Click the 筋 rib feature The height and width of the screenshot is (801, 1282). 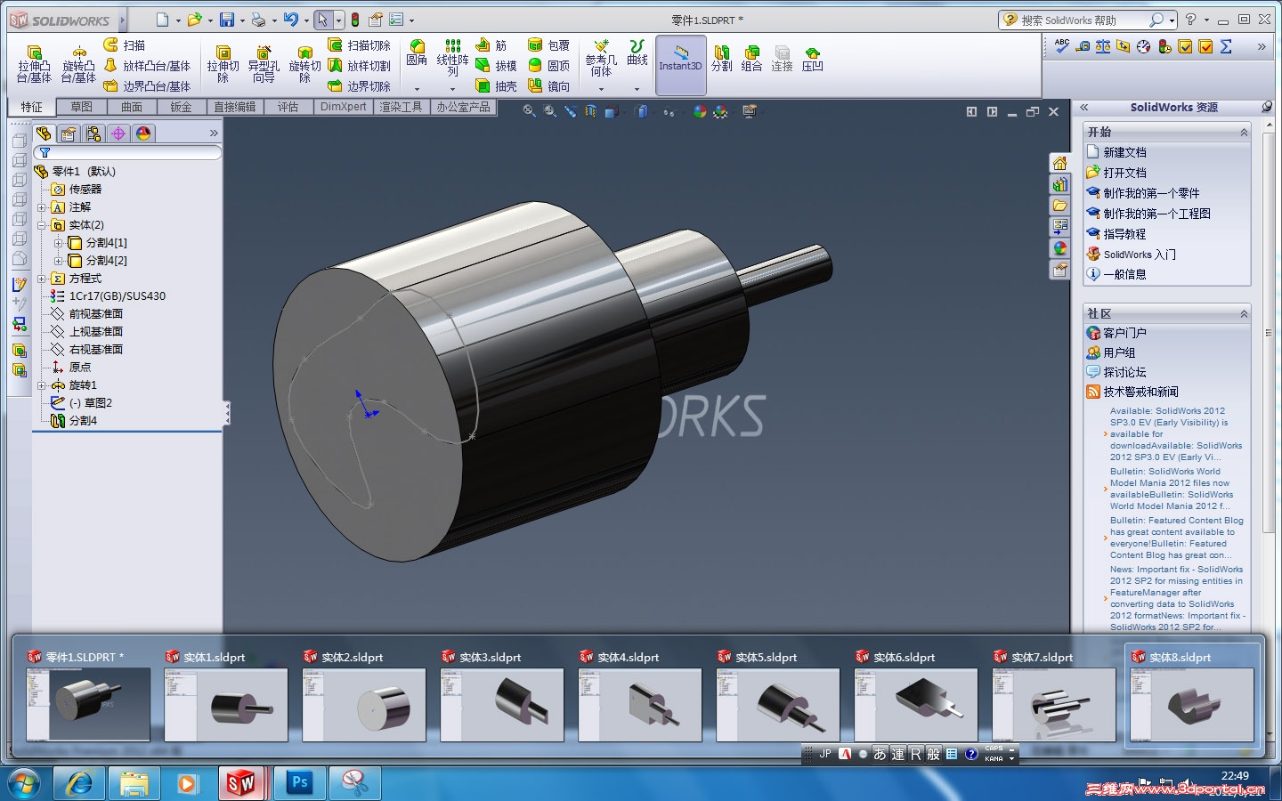(x=491, y=45)
